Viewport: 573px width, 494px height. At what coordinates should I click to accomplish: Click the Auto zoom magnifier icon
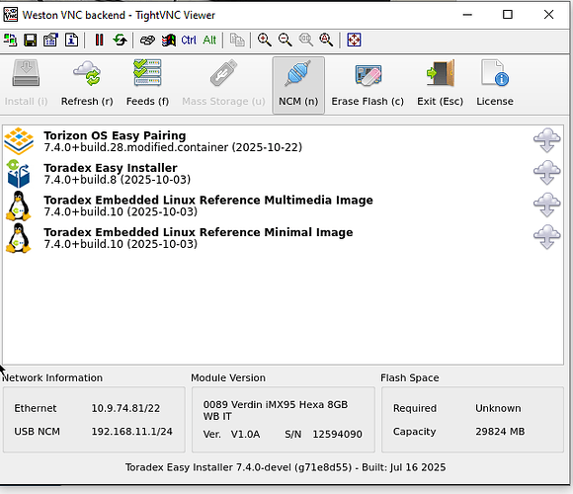point(326,40)
